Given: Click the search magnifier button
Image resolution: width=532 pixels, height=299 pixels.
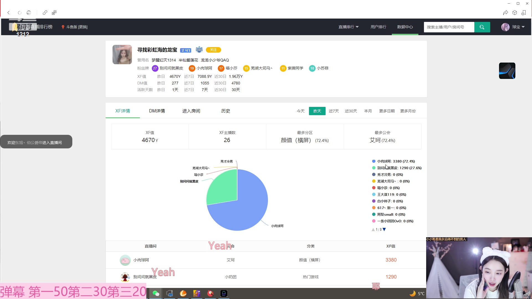Looking at the screenshot, I should point(482,27).
